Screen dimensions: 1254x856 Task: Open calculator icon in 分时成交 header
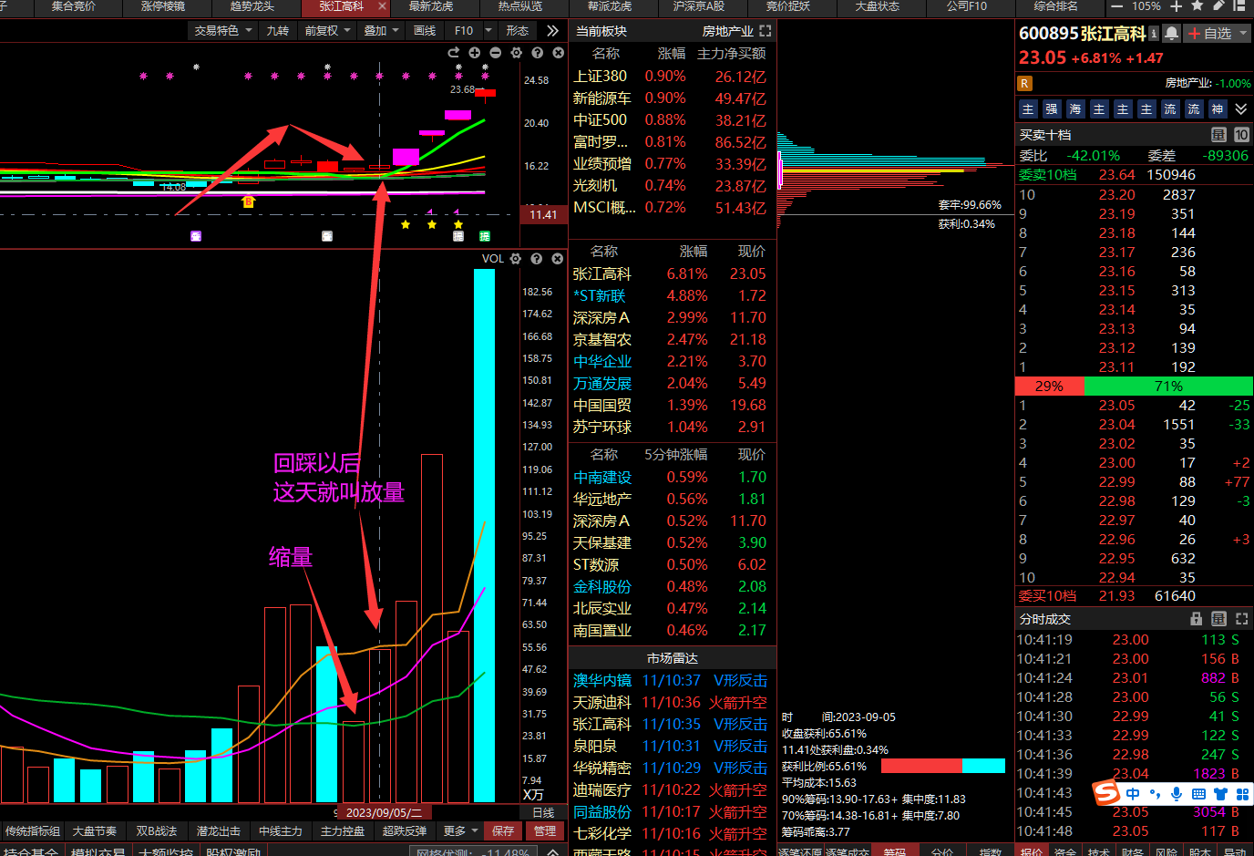(x=1218, y=619)
